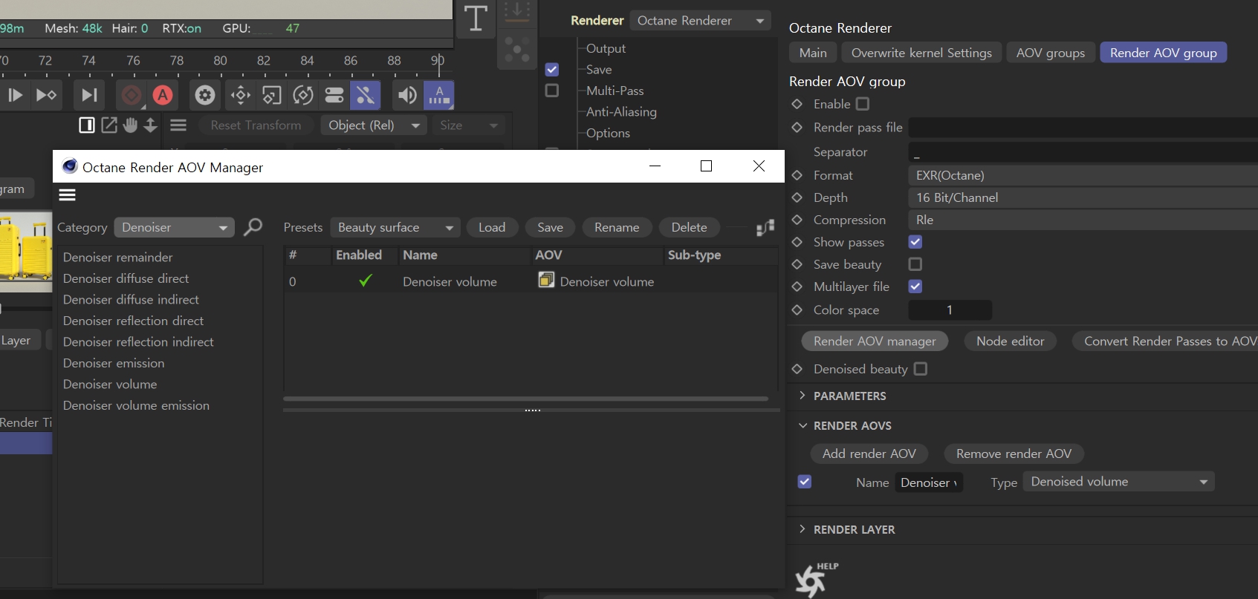Toggle parameter keyframe icon
Image resolution: width=1258 pixels, height=599 pixels.
tap(334, 95)
